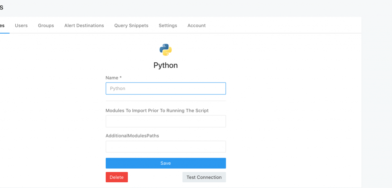Click the Python logo icon
Screen dimensions: 392x188
pos(165,50)
